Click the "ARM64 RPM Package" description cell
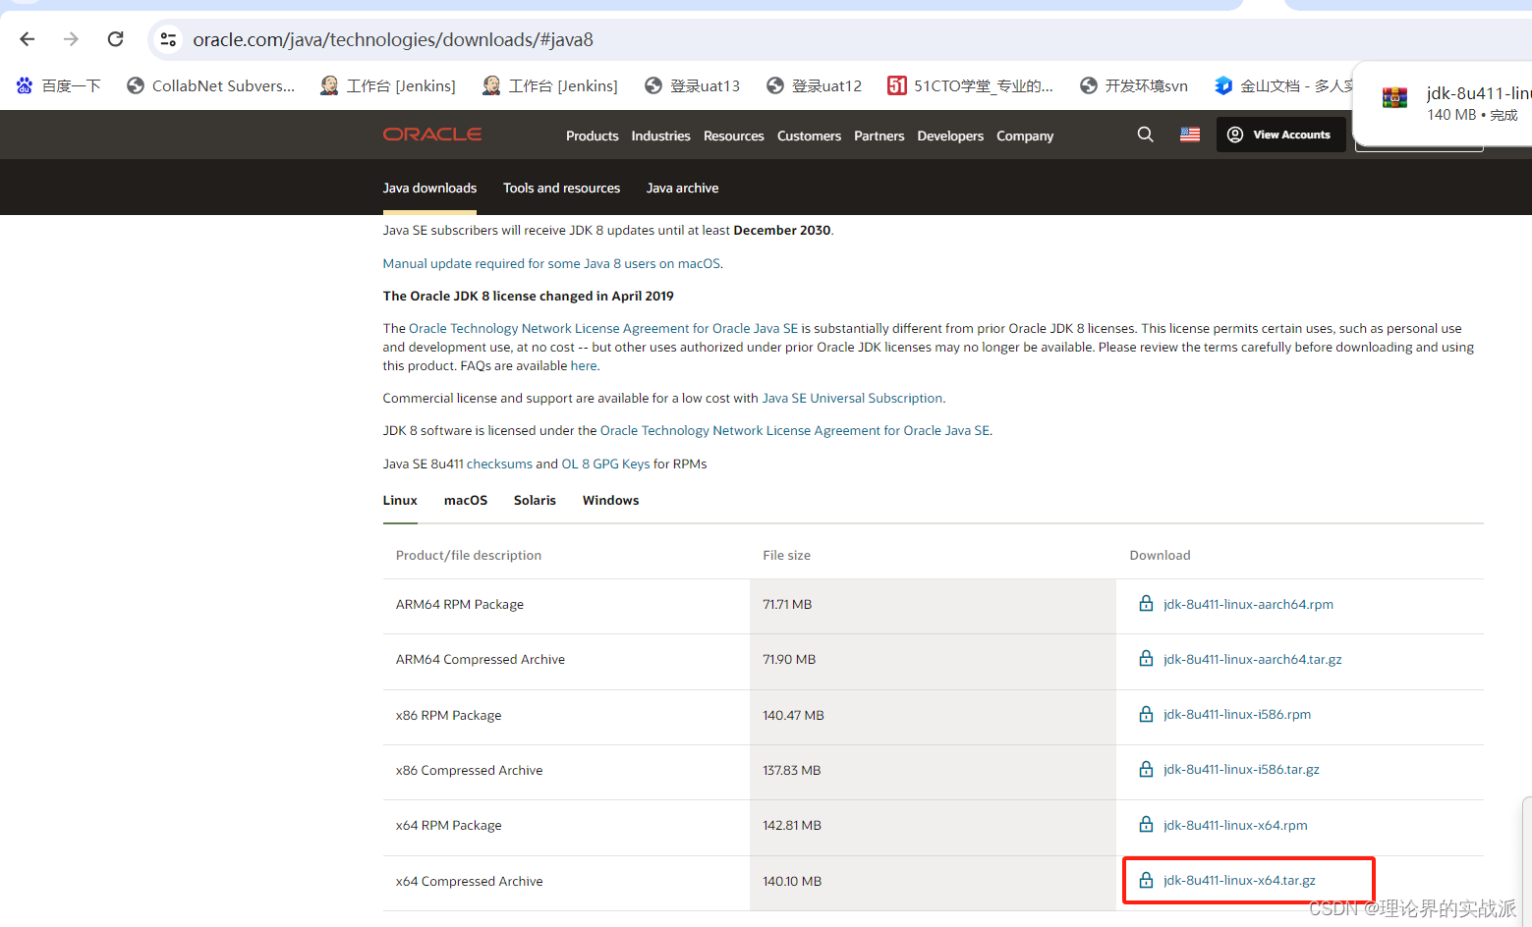Image resolution: width=1532 pixels, height=927 pixels. 566,606
